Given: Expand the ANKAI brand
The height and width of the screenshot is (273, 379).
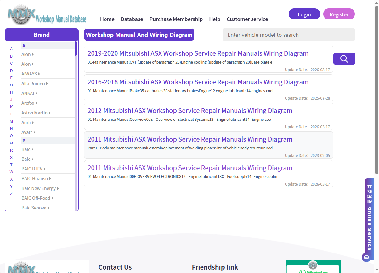Looking at the screenshot, I should (x=29, y=93).
